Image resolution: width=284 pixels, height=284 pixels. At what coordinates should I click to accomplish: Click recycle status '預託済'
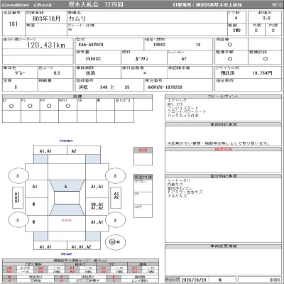coord(227,73)
